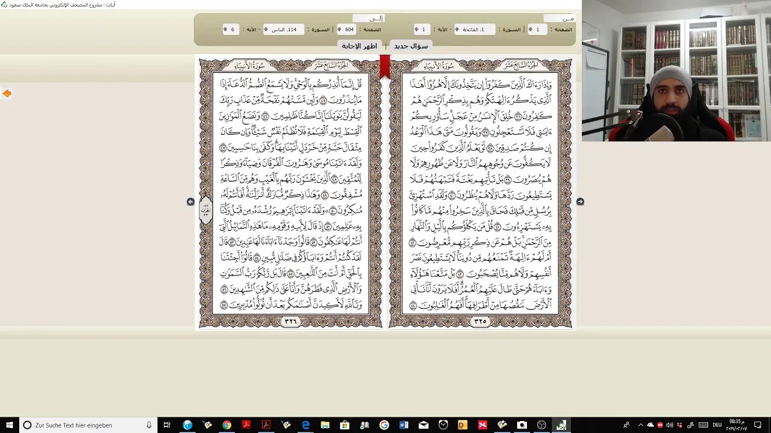Click 'سؤال جديد' (new question) button
Screen dimensions: 771x433
(x=411, y=46)
